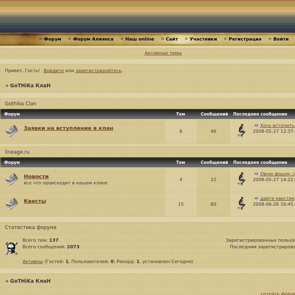Open last post Овню форум
Screen dimensions: 295x295
coord(277,174)
